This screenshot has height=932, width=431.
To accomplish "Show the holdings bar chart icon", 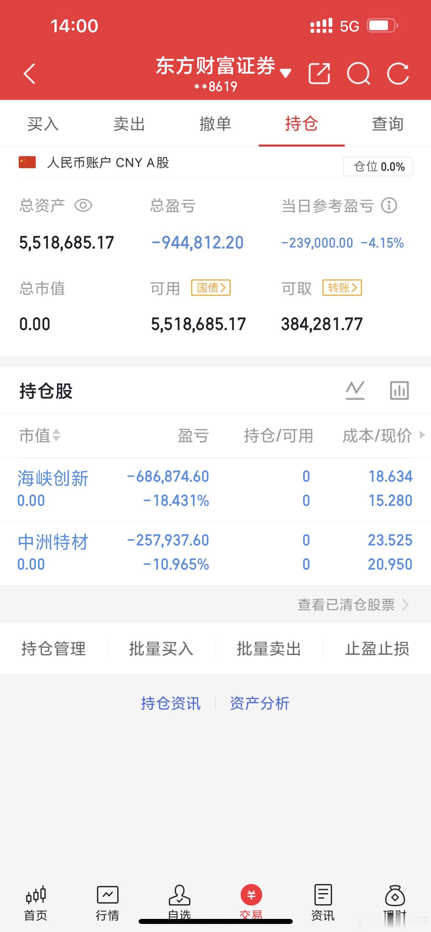I will click(x=399, y=390).
